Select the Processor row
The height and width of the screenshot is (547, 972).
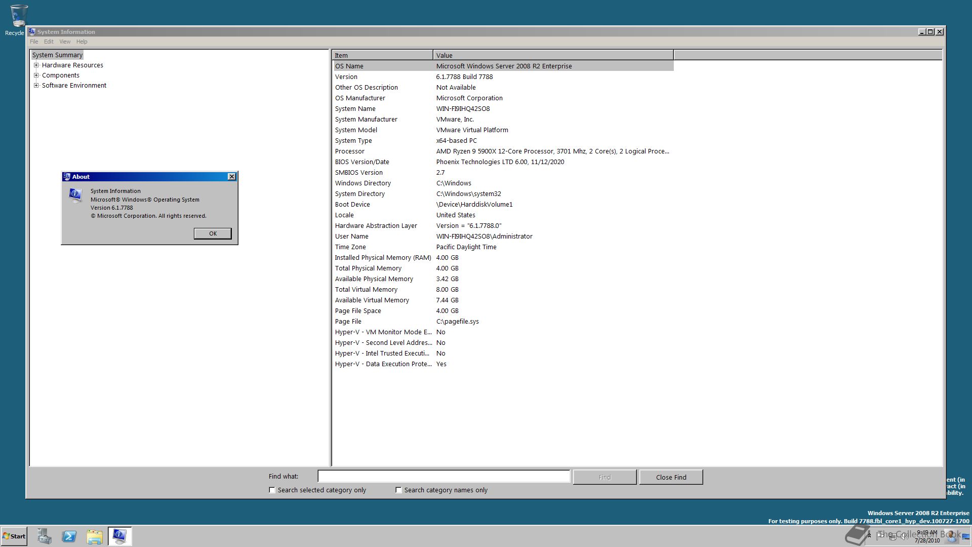503,151
